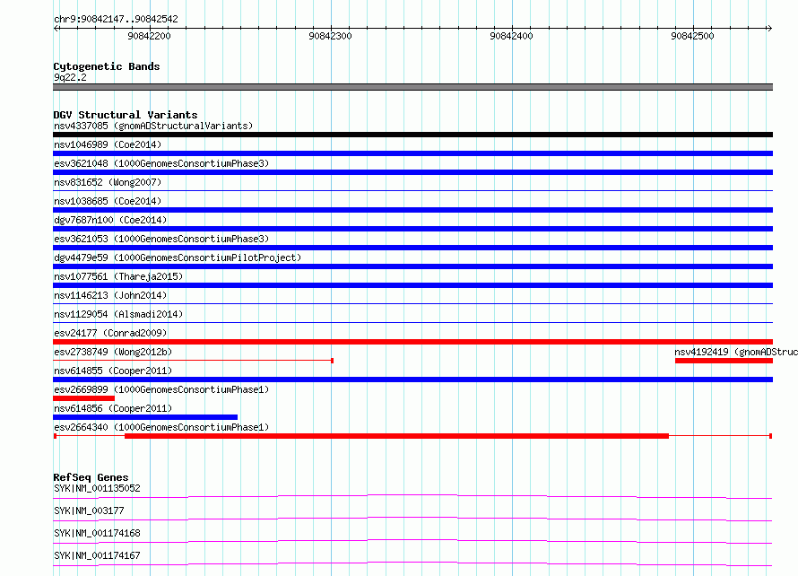
Task: Open variant nsv614856 (Cooper2011) label
Action: click(x=113, y=408)
